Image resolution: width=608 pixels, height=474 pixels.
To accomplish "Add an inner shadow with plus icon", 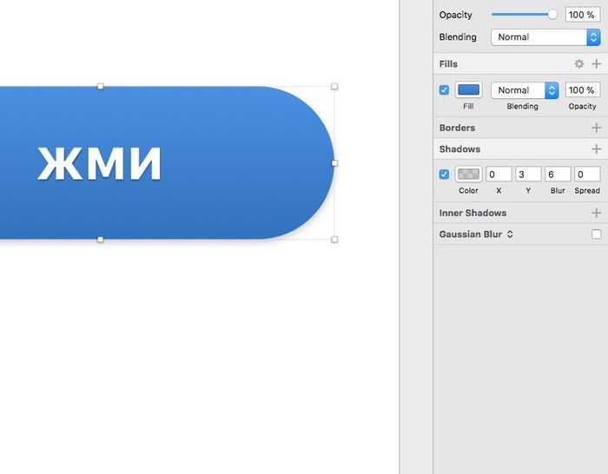I will 596,213.
